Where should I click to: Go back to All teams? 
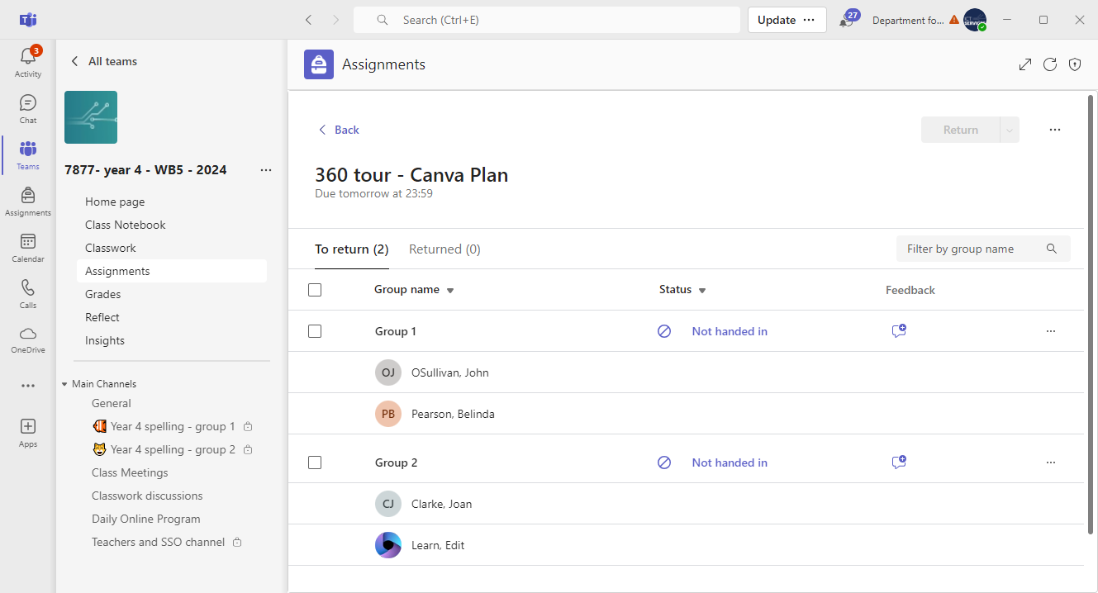[104, 61]
